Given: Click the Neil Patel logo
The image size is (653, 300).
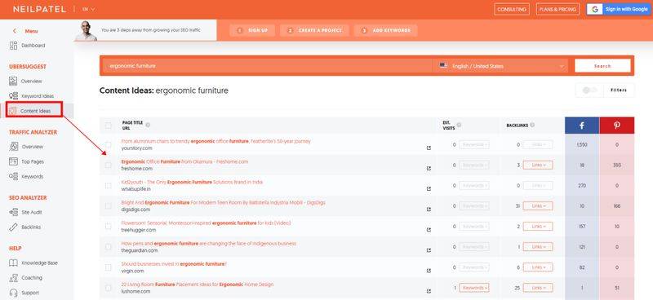Looking at the screenshot, I should (39, 9).
